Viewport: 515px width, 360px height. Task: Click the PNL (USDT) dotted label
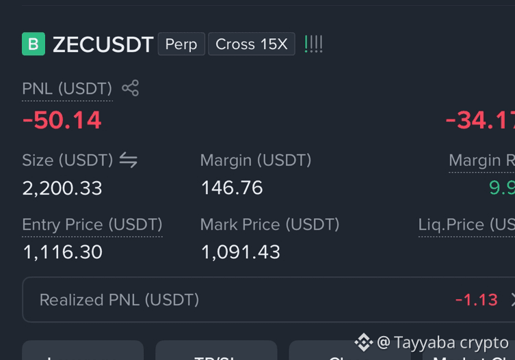click(67, 89)
